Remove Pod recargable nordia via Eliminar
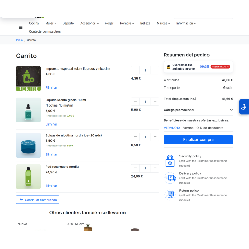Screen dimensions: 249x249 (x=51, y=186)
